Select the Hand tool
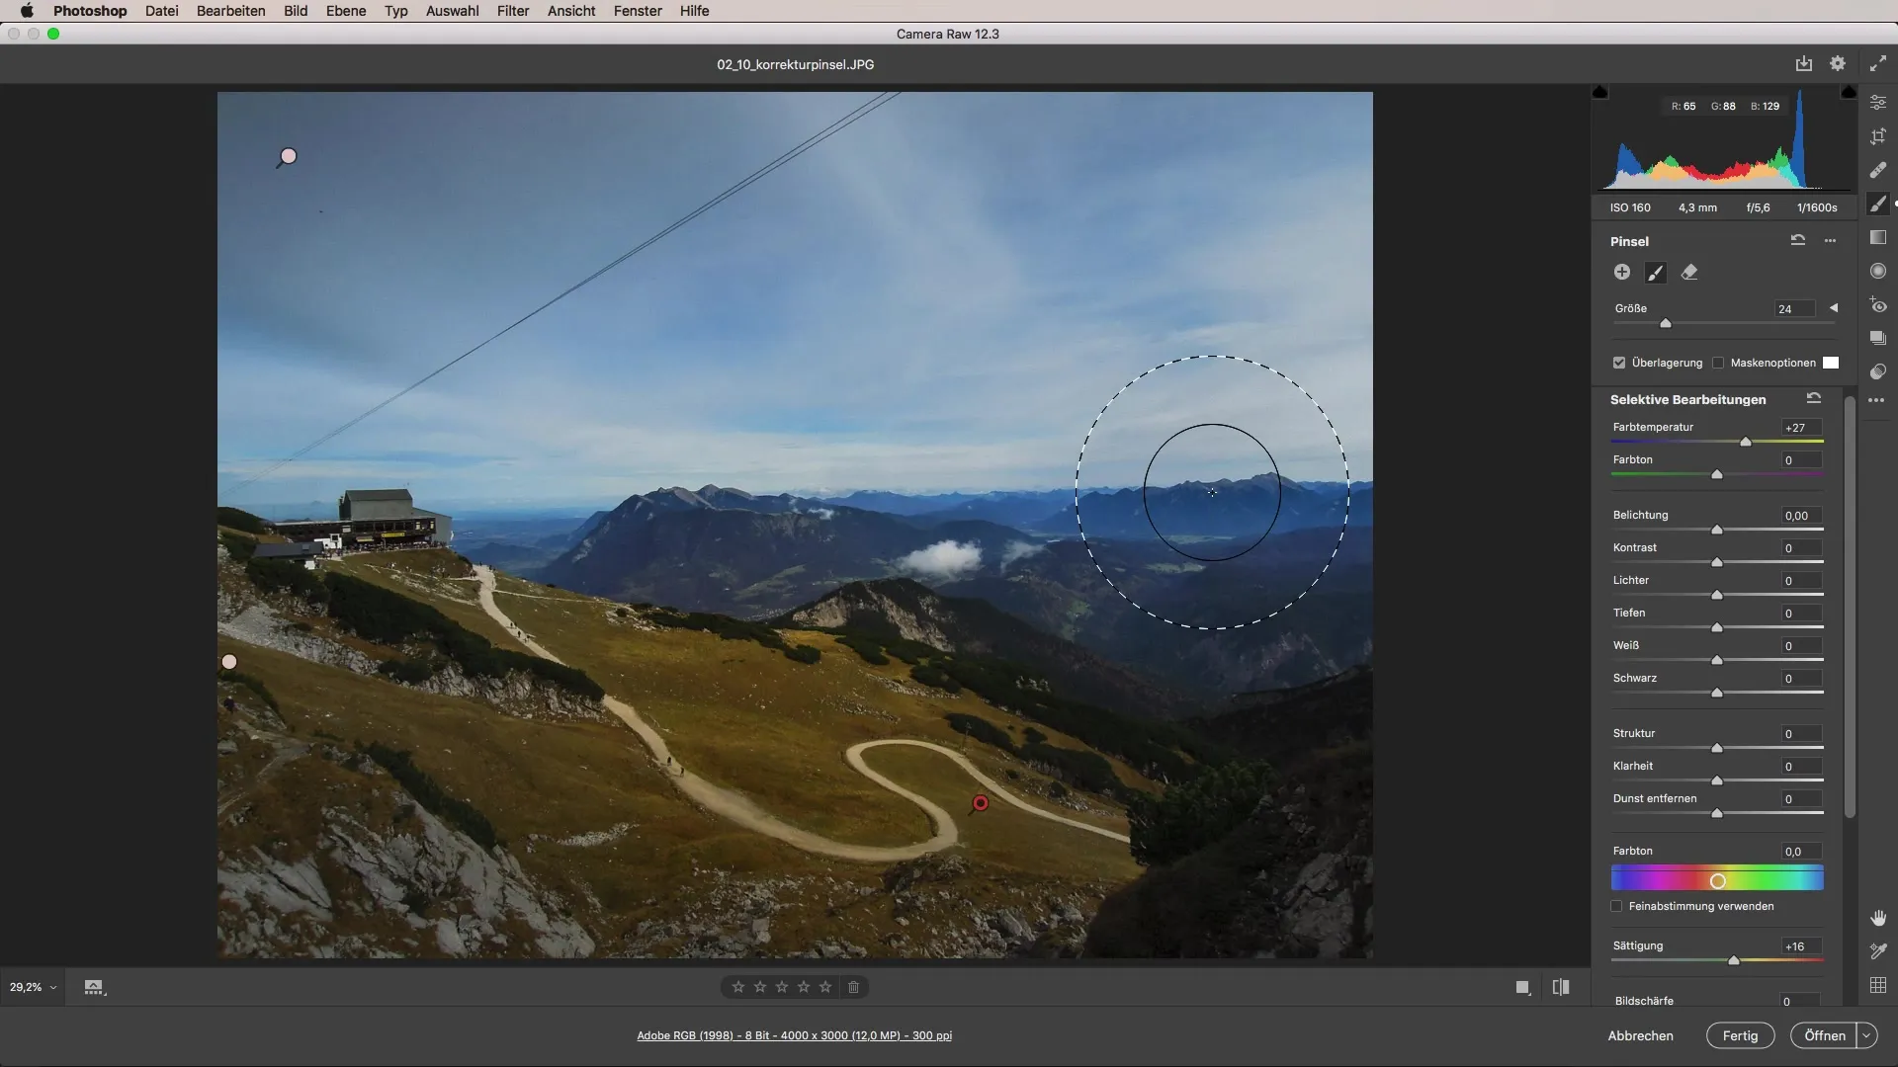This screenshot has height=1067, width=1898. click(x=1878, y=918)
